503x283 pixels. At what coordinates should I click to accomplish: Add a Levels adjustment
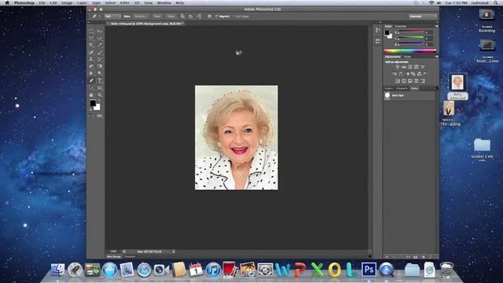[404, 67]
